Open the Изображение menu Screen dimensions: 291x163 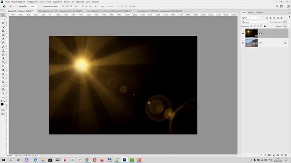[32, 2]
